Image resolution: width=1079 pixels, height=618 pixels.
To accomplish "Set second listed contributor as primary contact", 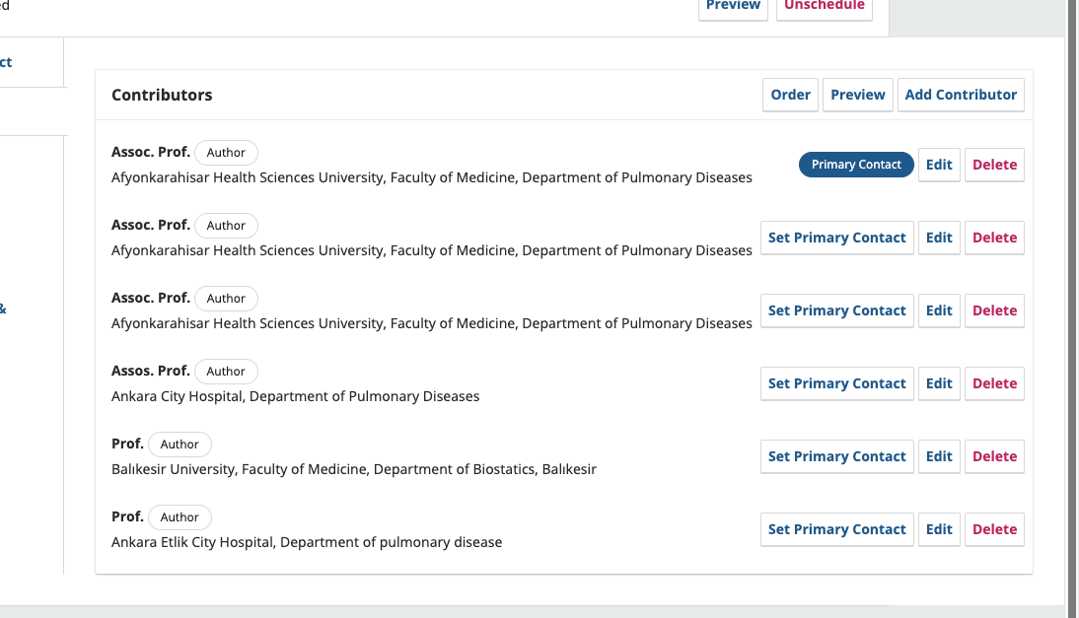I will [x=836, y=238].
